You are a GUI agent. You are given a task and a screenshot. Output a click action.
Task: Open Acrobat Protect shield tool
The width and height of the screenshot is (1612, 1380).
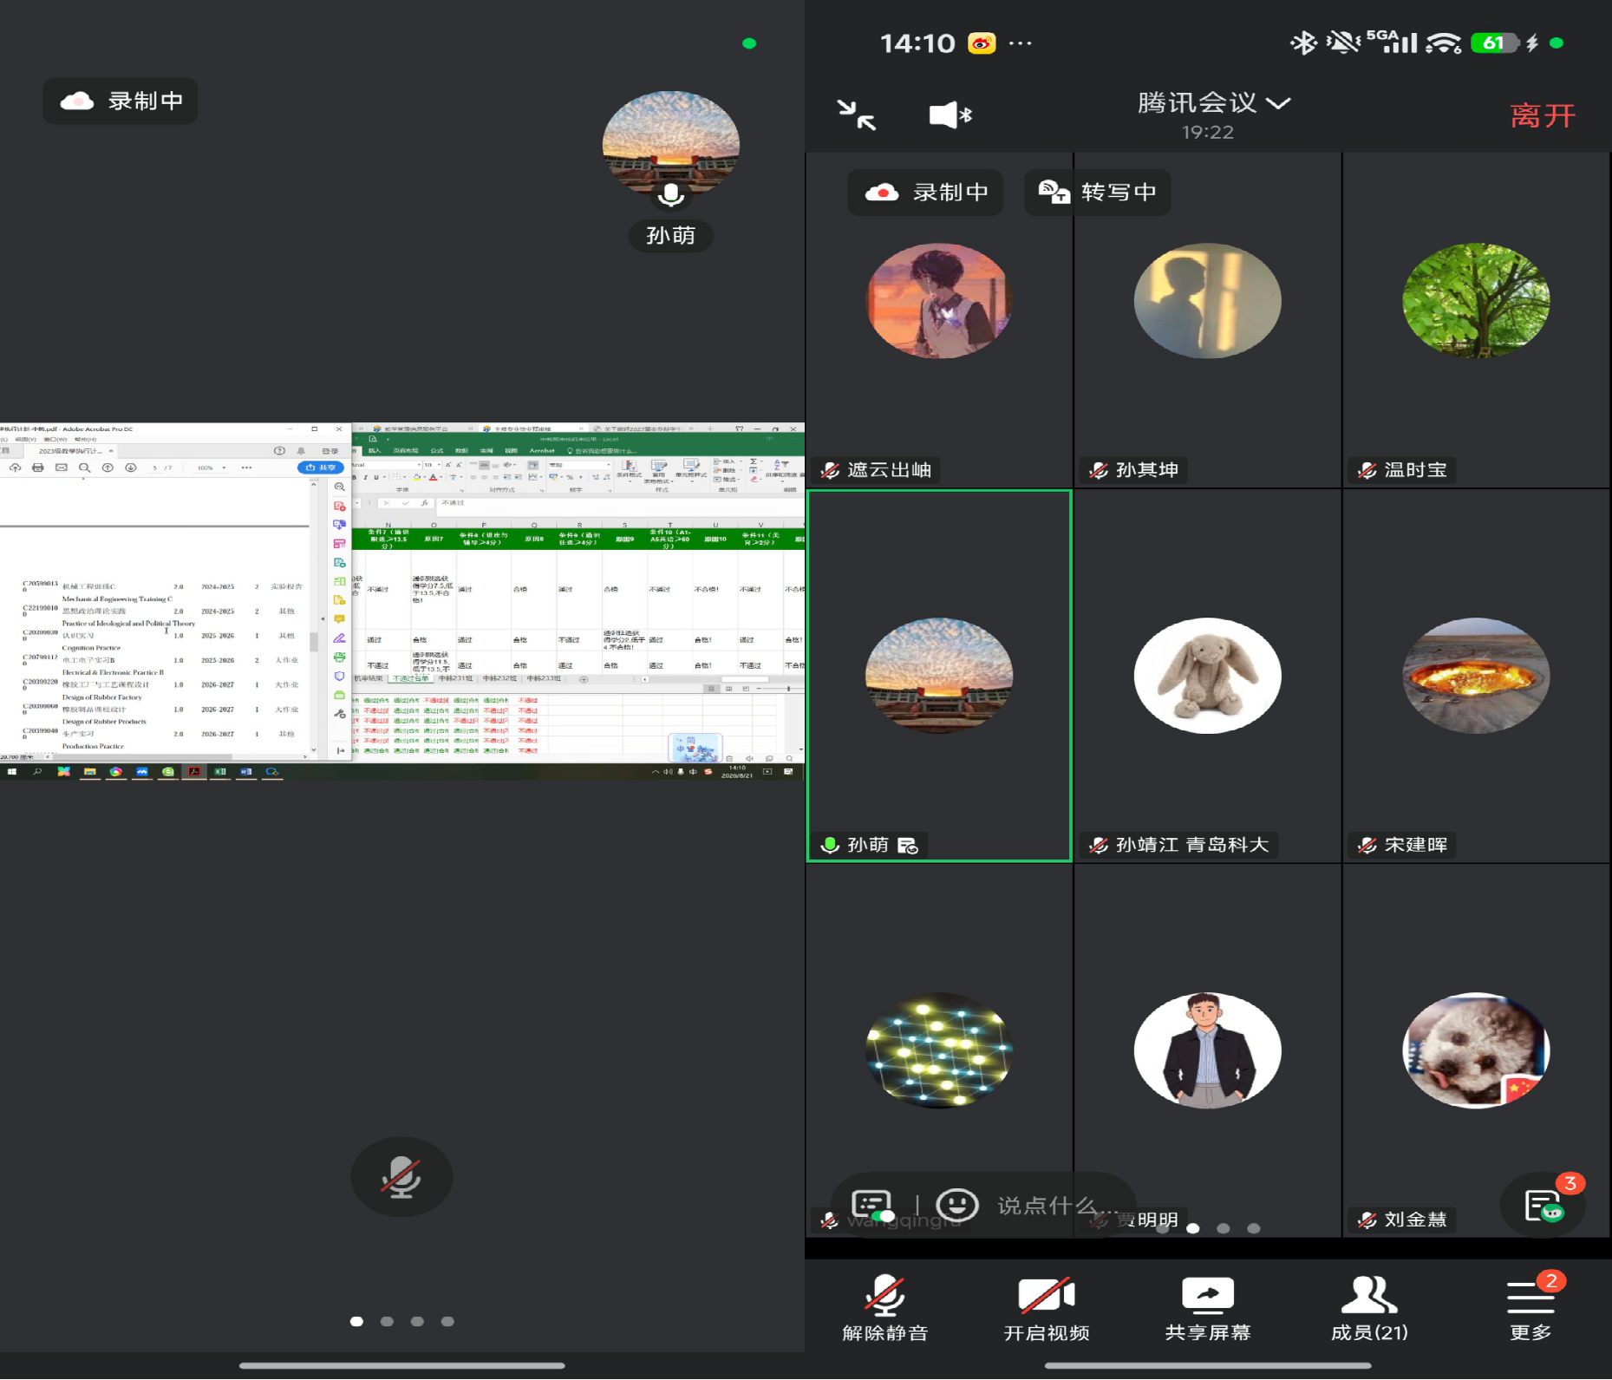coord(340,676)
